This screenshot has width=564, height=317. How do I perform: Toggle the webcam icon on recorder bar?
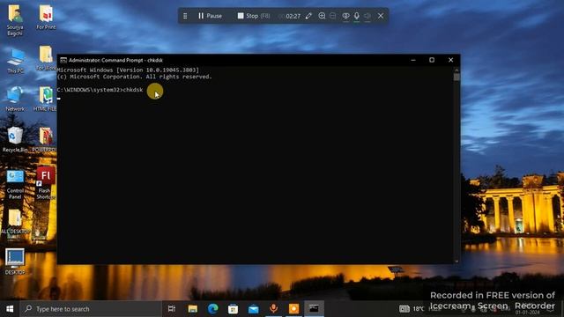345,16
